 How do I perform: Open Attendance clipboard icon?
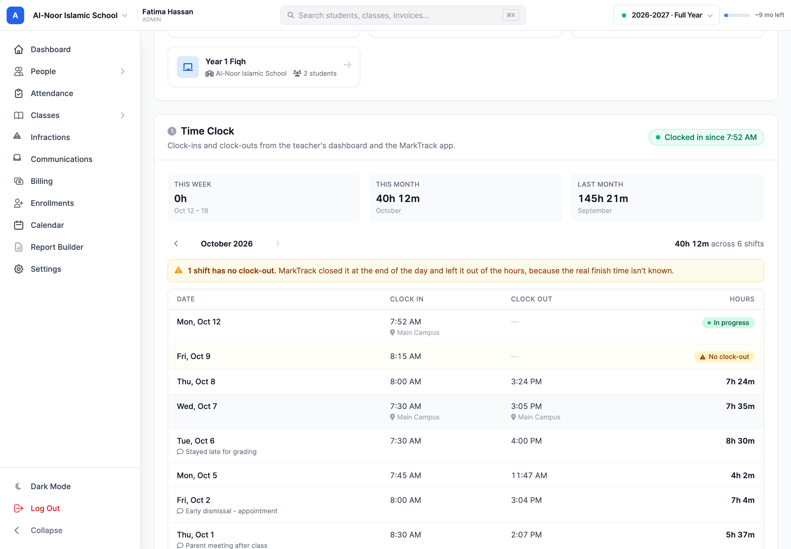[19, 94]
